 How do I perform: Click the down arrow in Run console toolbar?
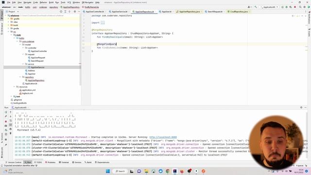pyautogui.click(x=11, y=116)
